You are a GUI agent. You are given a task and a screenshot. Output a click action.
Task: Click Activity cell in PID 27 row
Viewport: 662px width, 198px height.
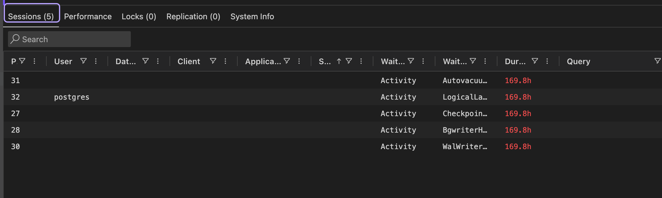[398, 113]
